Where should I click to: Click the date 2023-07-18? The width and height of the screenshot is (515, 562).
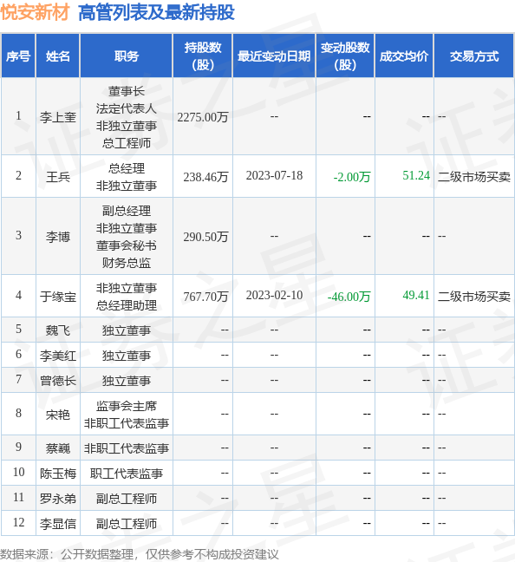[274, 175]
